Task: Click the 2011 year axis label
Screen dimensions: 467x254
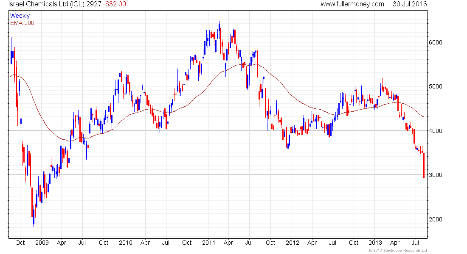Action: [208, 243]
